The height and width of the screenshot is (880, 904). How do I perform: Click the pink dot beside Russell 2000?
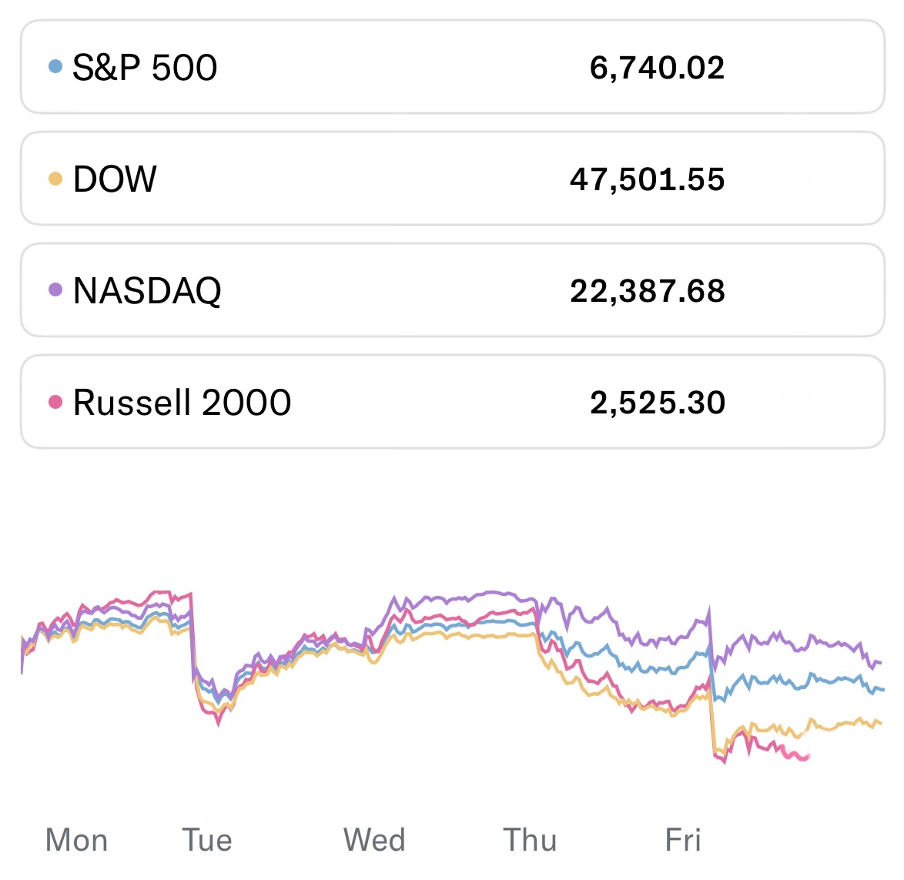click(55, 402)
